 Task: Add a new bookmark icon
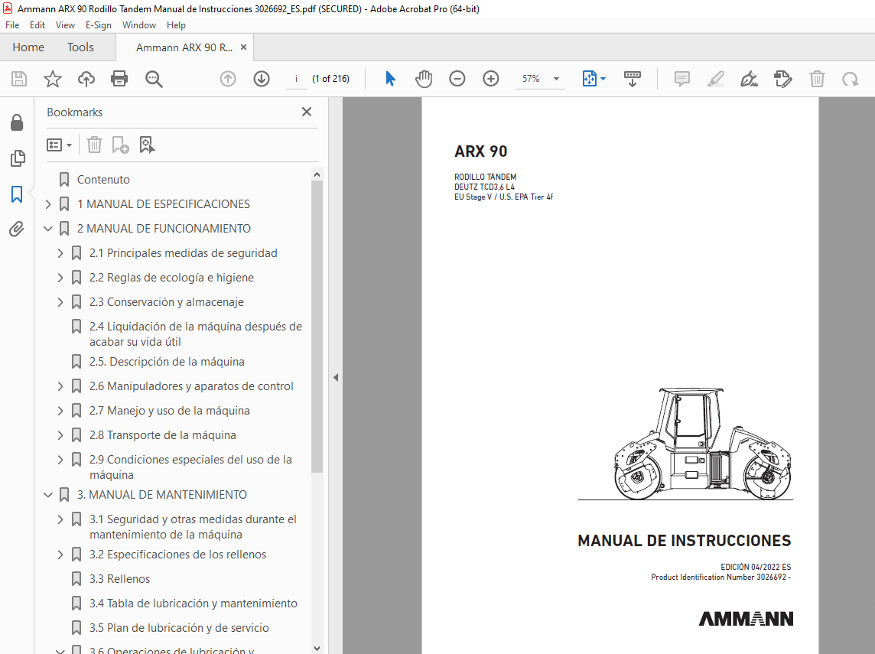pos(120,145)
